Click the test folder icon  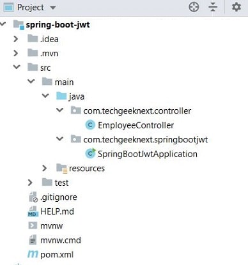coord(47,182)
